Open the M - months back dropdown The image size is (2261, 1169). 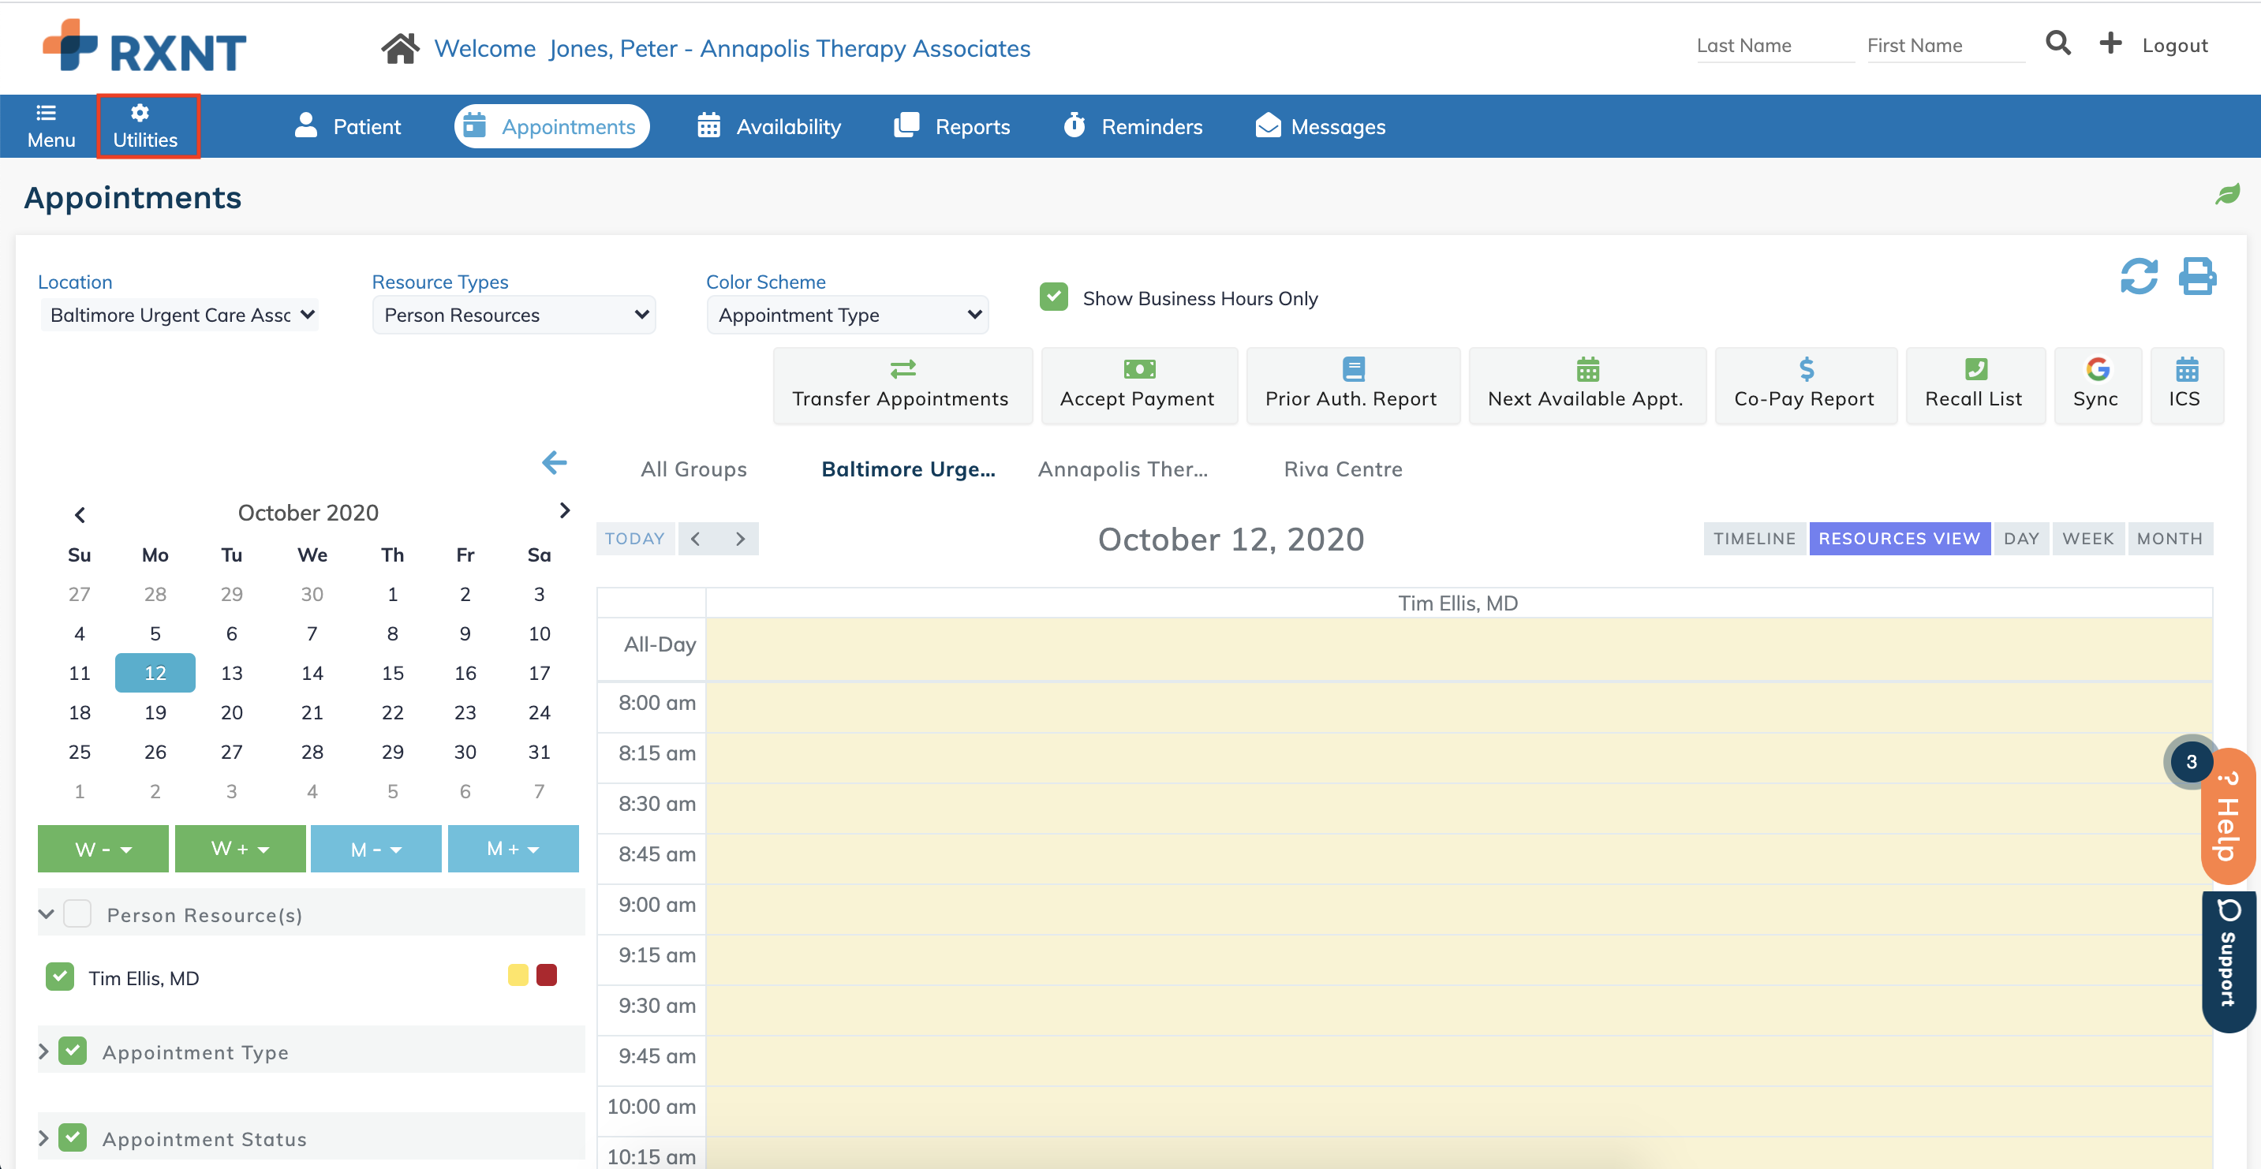[x=376, y=849]
